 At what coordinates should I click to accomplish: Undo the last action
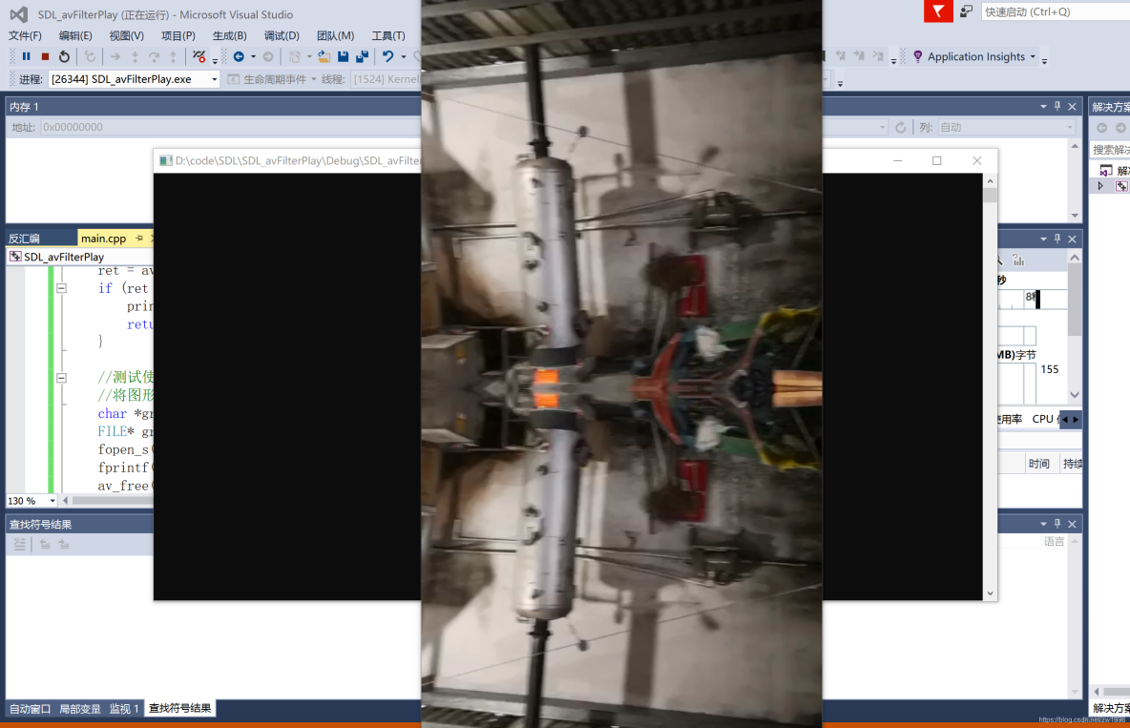point(387,56)
